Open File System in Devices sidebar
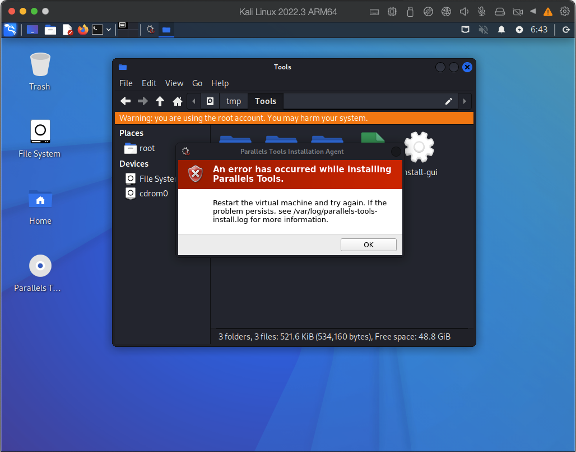Image resolution: width=576 pixels, height=452 pixels. 151,178
